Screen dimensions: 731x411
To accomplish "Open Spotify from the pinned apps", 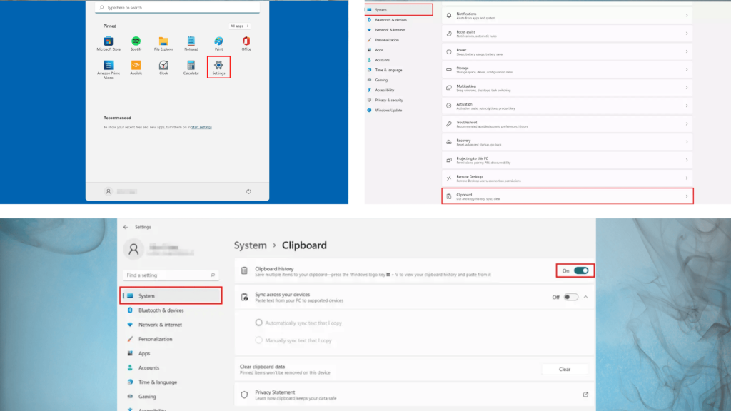I will coord(136,42).
